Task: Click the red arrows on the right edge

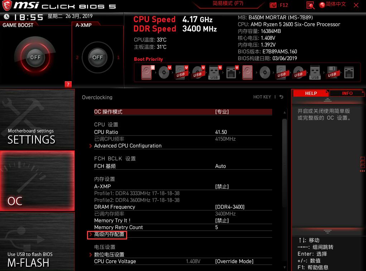Action: [x=362, y=171]
